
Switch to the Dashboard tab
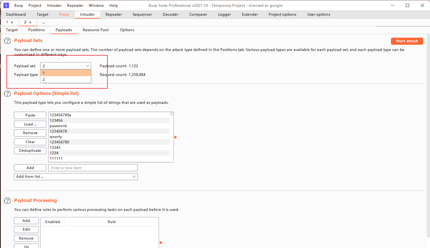coord(16,14)
